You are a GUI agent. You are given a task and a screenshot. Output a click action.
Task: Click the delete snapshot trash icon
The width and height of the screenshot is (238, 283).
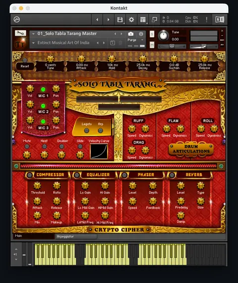120,43
